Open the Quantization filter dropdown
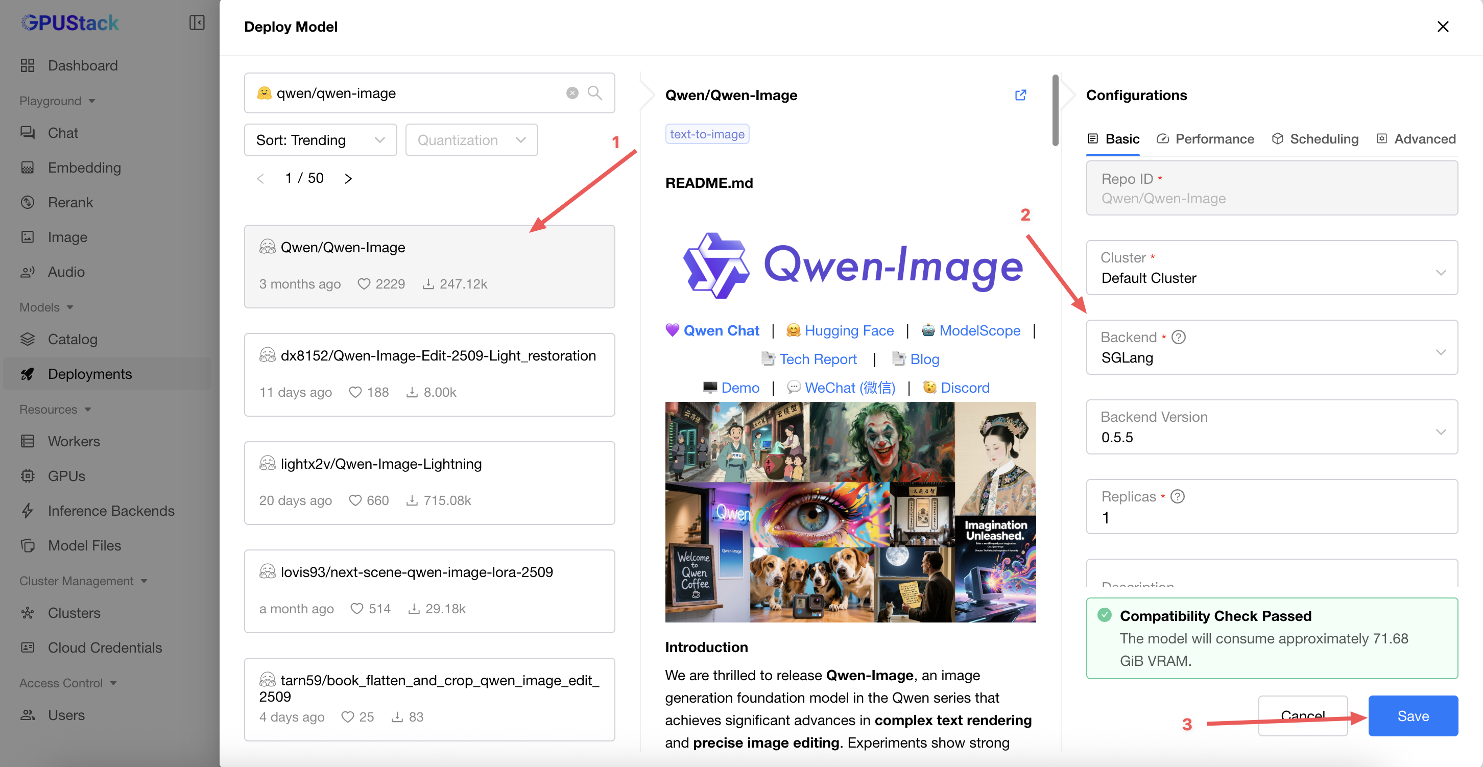The image size is (1483, 767). coord(471,140)
